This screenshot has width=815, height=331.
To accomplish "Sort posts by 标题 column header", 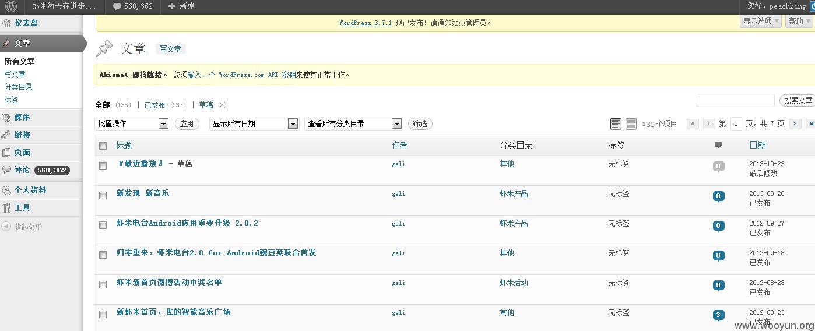I will tap(124, 145).
